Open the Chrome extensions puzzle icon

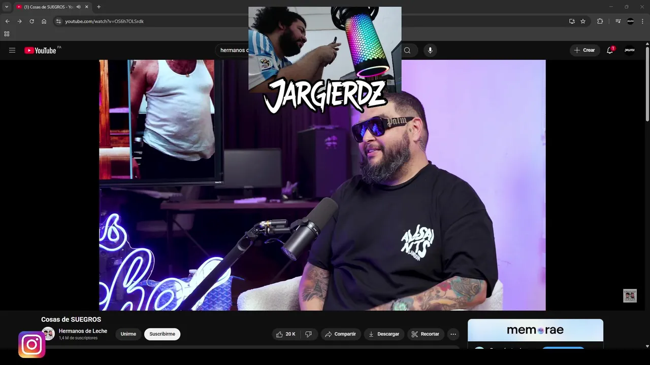pos(600,21)
